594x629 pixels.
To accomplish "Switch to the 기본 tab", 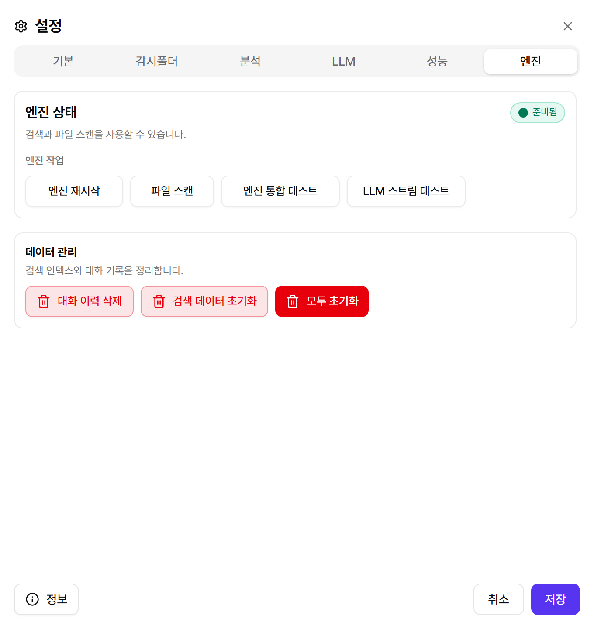I will [x=63, y=61].
